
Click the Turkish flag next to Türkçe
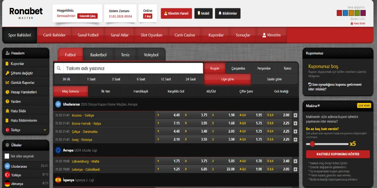tap(7, 130)
